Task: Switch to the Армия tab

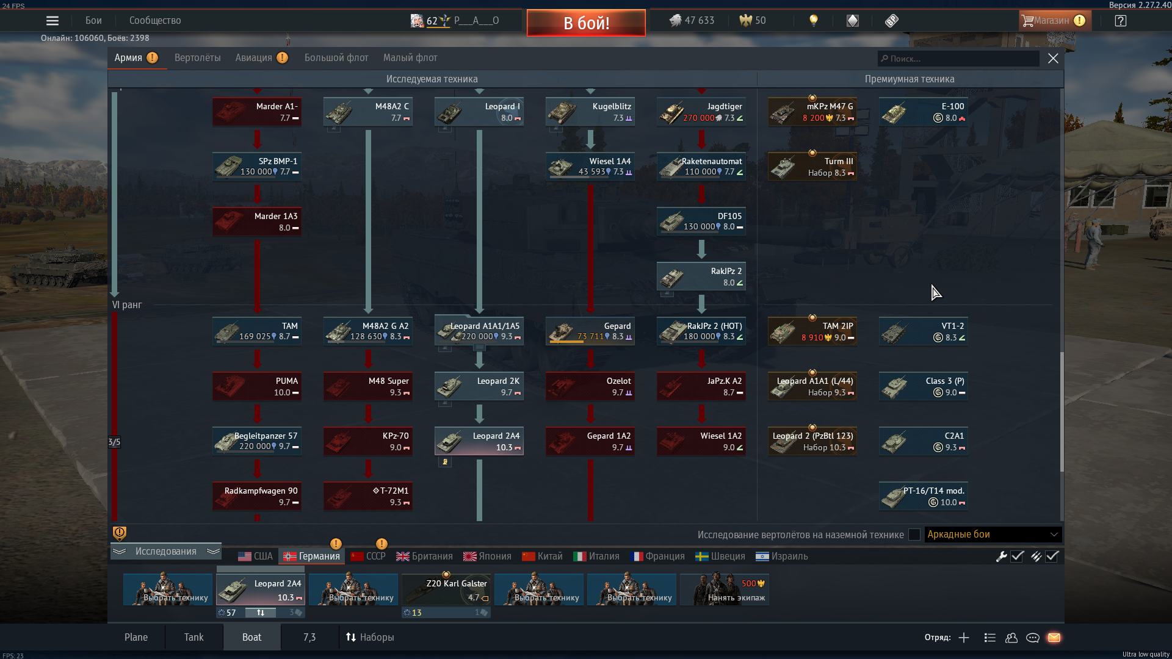Action: click(136, 58)
